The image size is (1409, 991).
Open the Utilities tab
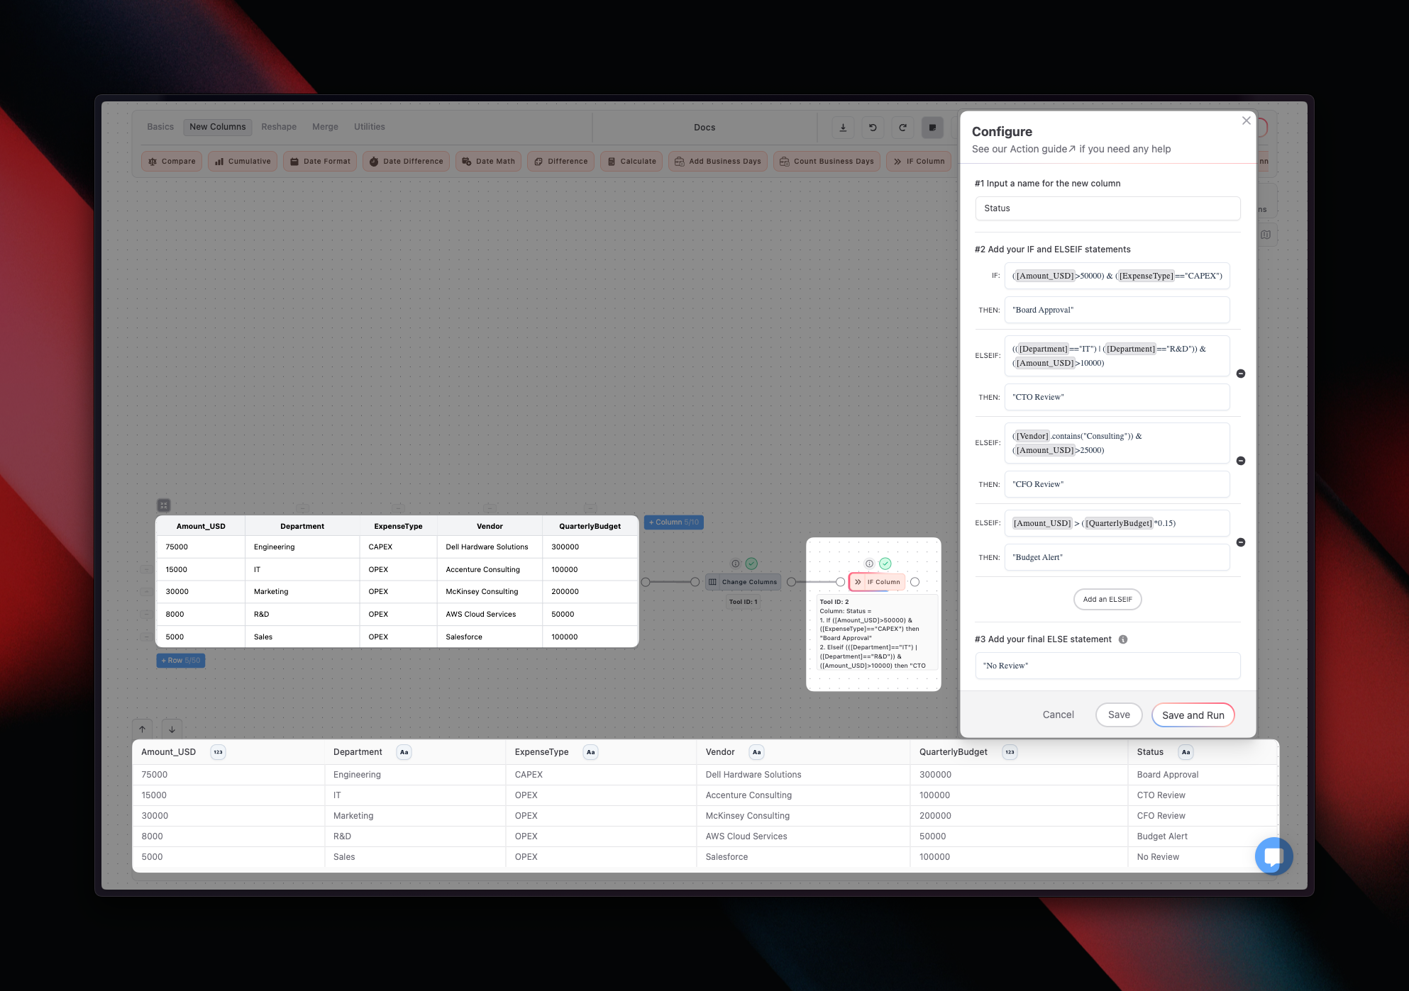(370, 127)
